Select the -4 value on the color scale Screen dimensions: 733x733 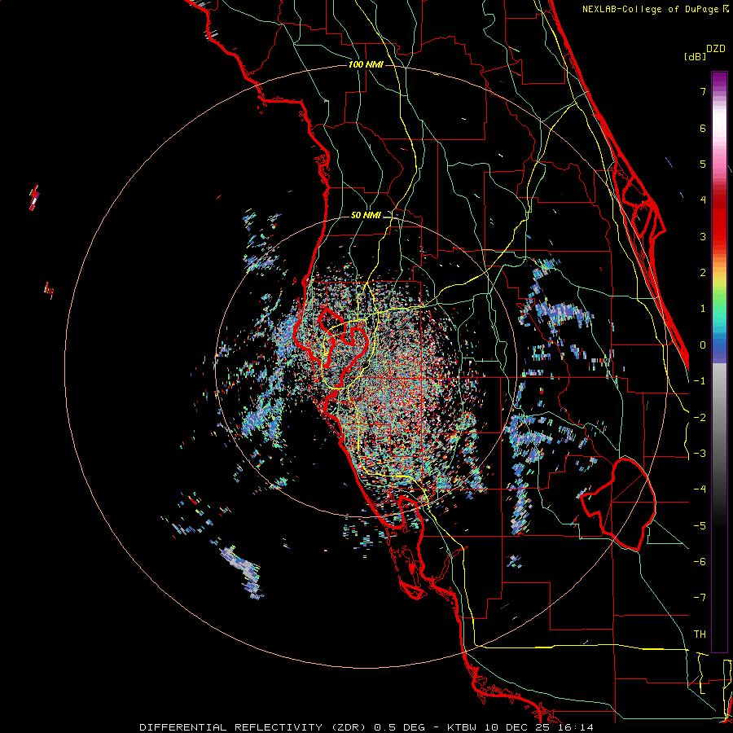[700, 489]
